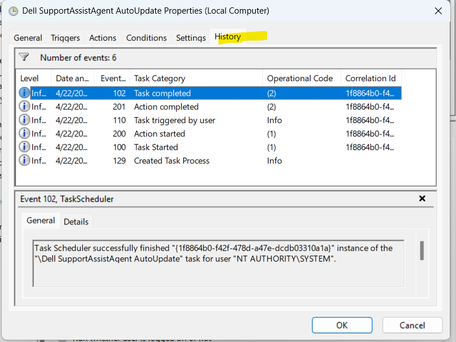Click event ID 110 cell
Screen dimensions: 456x342
click(x=119, y=120)
